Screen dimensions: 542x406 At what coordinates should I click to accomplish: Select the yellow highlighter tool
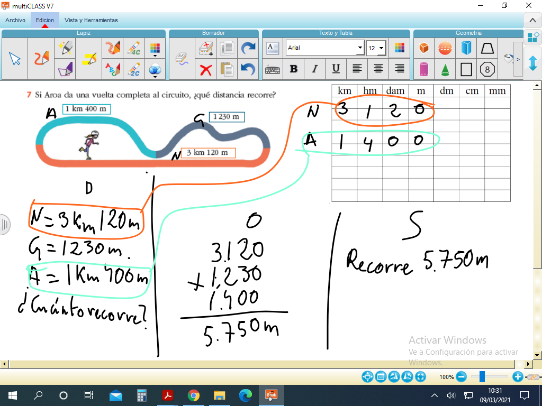(89, 59)
